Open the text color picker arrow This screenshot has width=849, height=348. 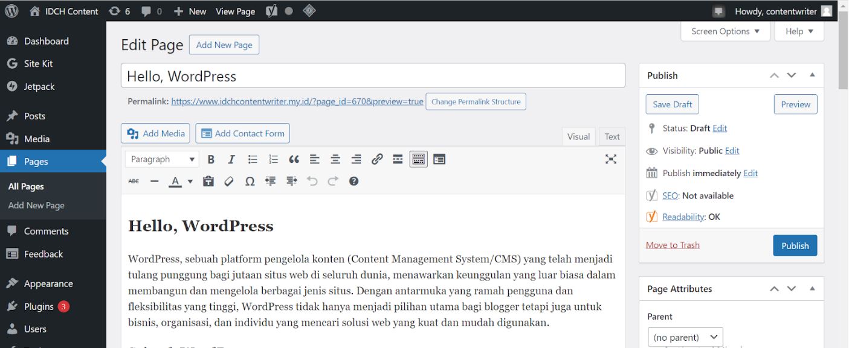(190, 181)
